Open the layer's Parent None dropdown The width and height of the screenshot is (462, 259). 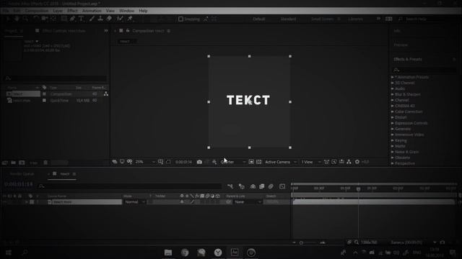(x=248, y=202)
